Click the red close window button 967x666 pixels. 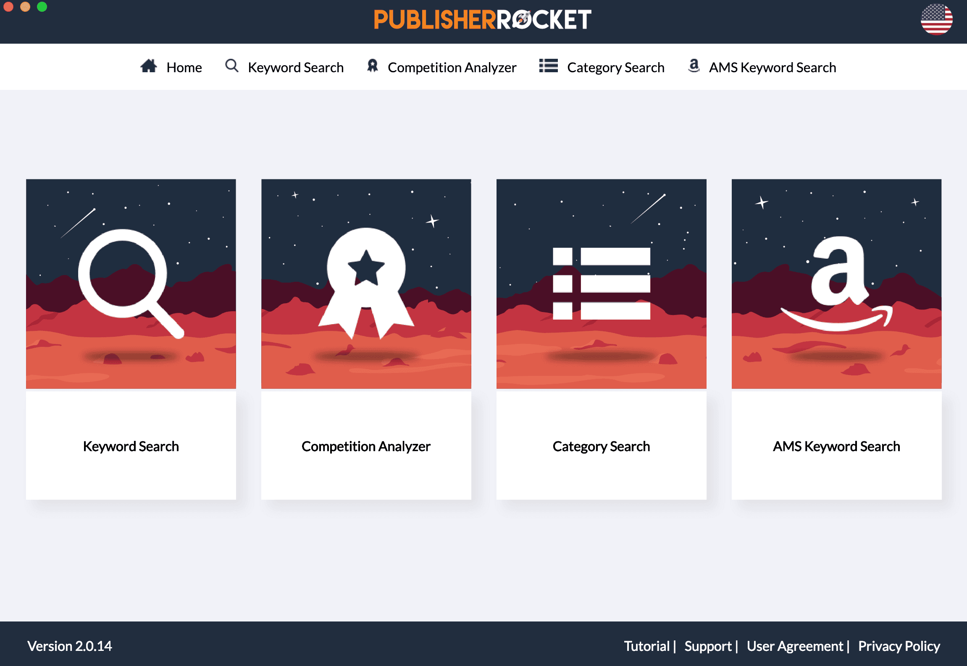point(8,7)
